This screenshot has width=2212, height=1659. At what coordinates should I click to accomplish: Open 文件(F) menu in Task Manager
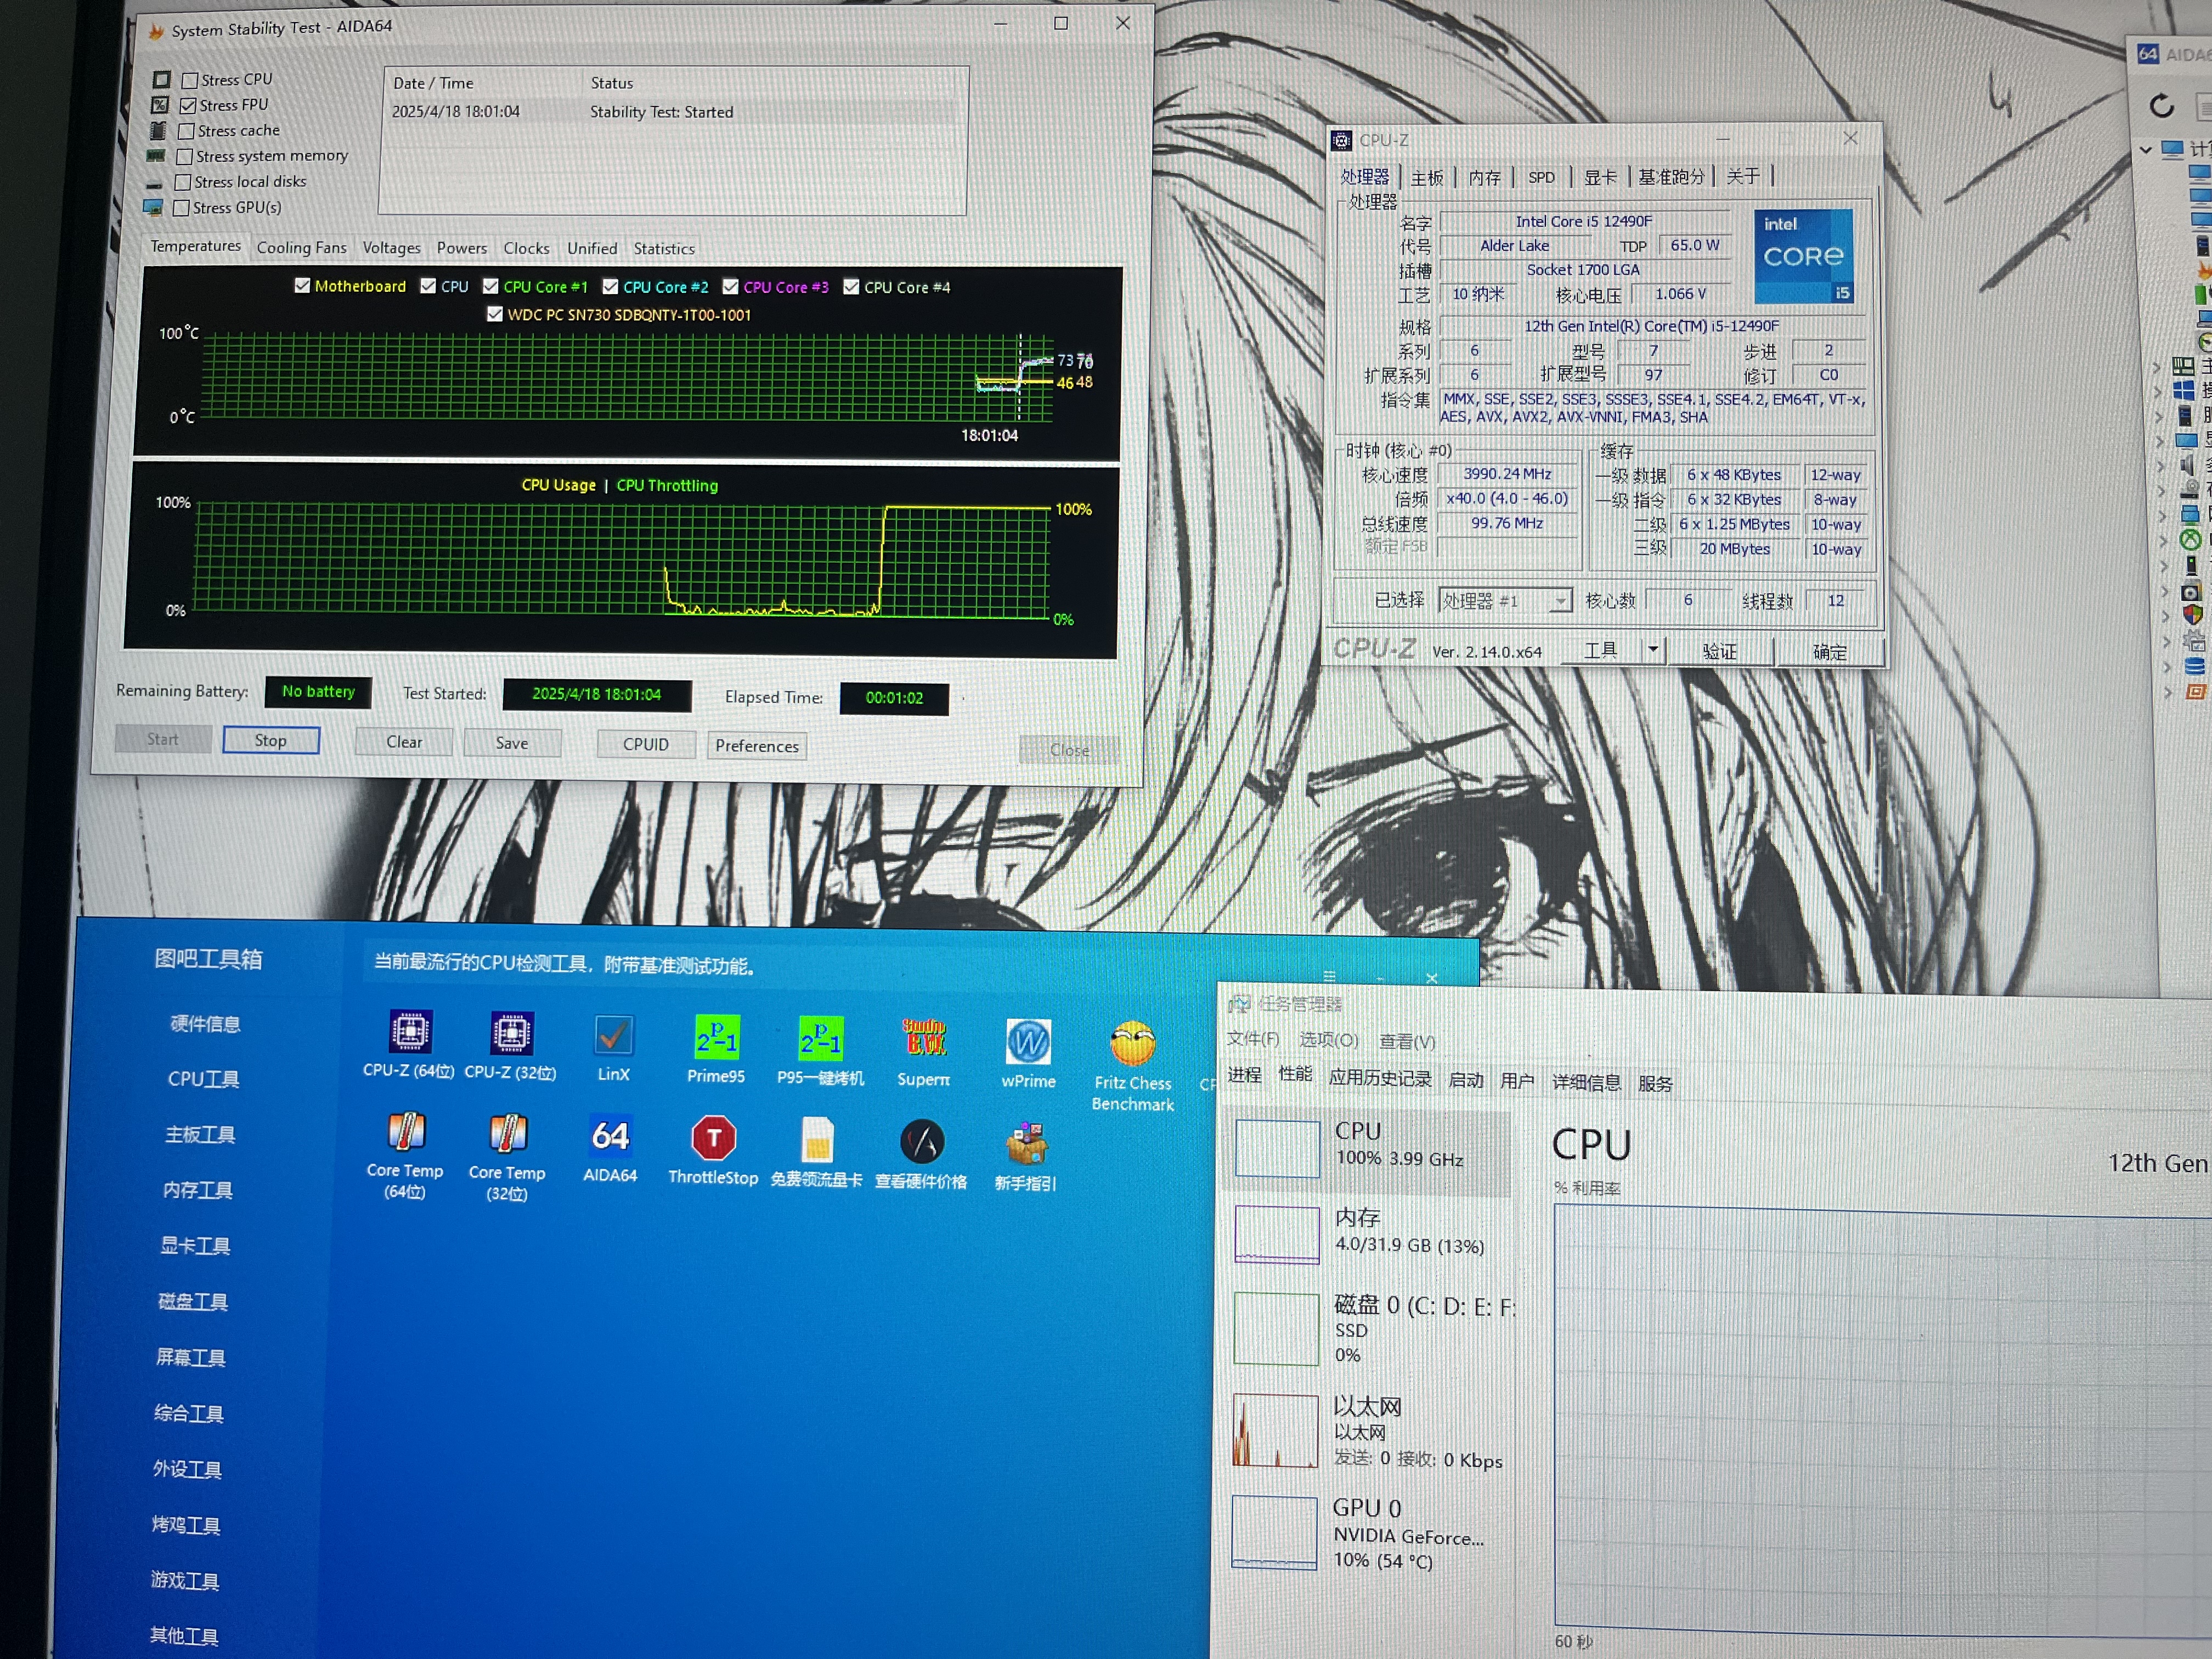[x=1253, y=1039]
